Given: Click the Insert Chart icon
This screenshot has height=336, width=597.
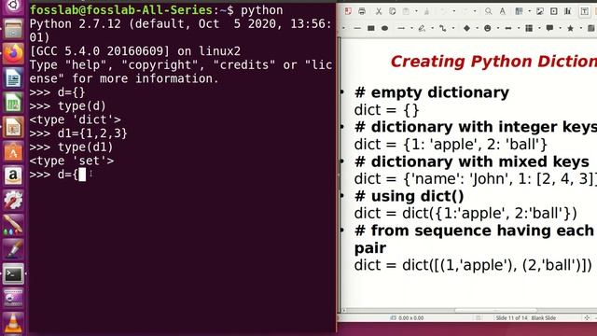Looking at the screenshot, I should tap(568, 11).
